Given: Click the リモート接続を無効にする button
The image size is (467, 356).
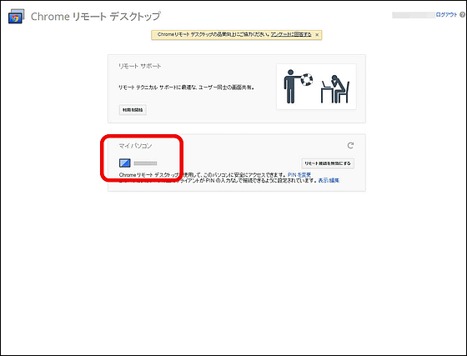Looking at the screenshot, I should pyautogui.click(x=328, y=163).
